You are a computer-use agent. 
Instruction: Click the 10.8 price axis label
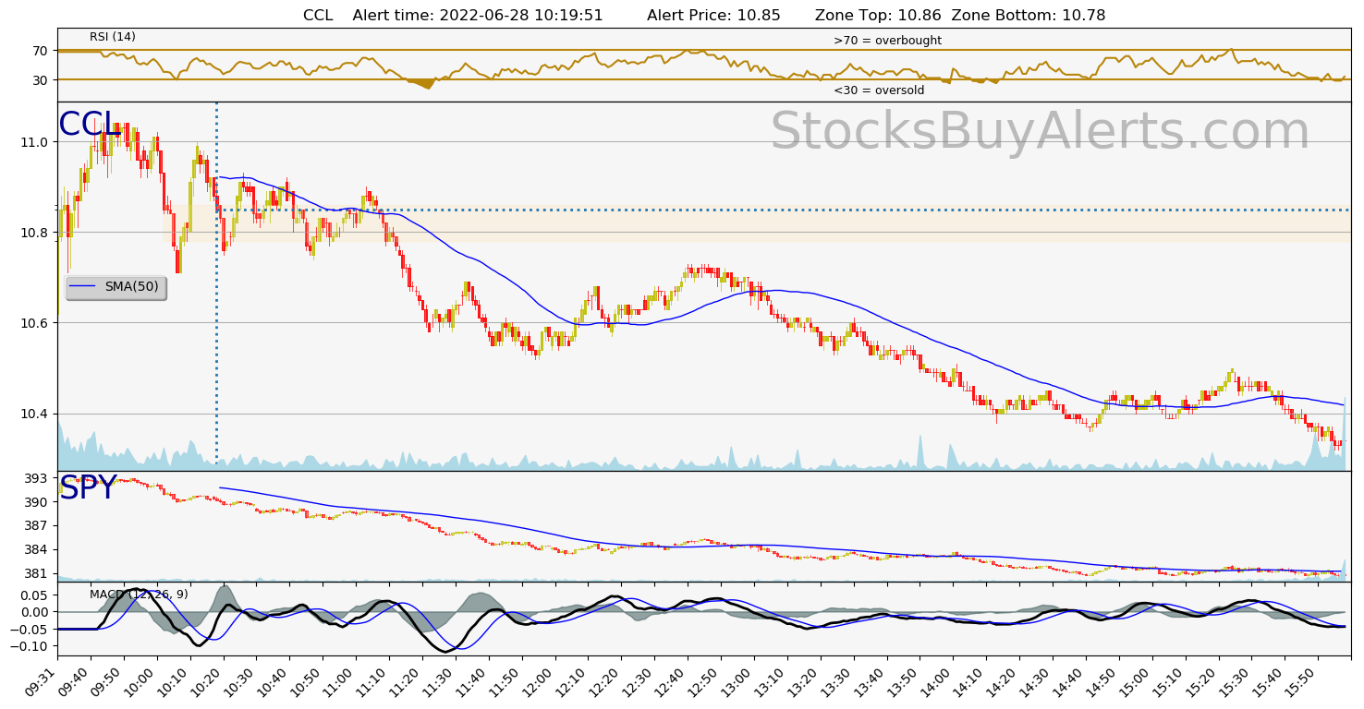point(36,233)
